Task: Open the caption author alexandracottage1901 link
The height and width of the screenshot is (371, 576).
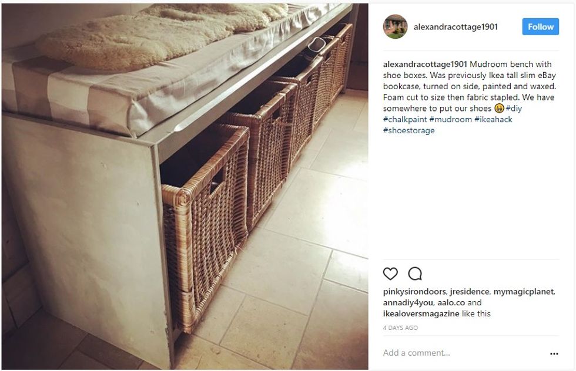Action: 425,64
